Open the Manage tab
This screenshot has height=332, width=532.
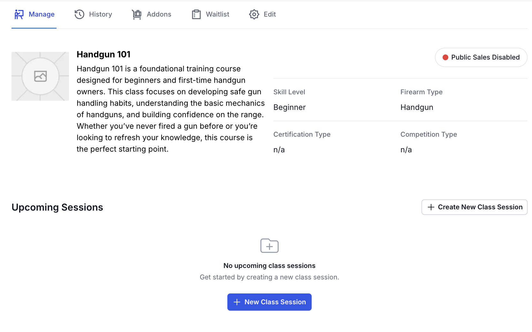point(34,14)
